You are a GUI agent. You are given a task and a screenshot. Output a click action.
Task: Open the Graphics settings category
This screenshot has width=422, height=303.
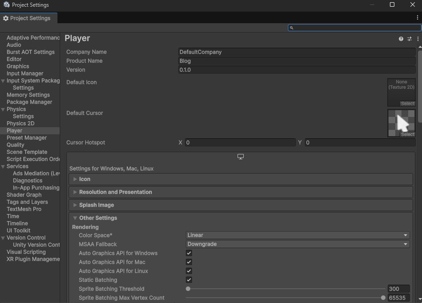pyautogui.click(x=18, y=66)
